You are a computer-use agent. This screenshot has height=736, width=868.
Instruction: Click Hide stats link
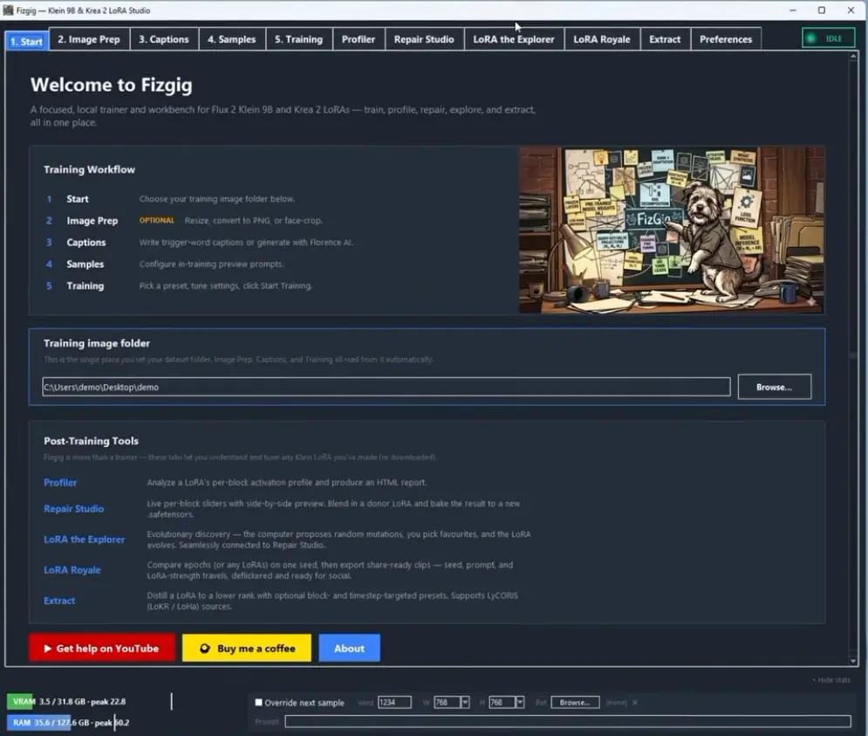(x=831, y=680)
